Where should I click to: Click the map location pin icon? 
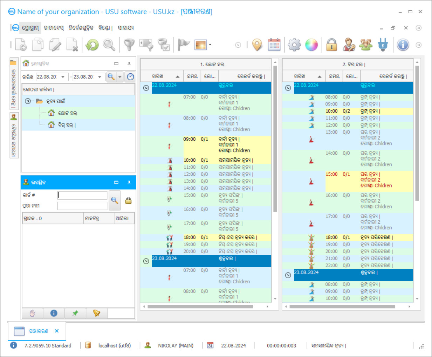coord(257,45)
